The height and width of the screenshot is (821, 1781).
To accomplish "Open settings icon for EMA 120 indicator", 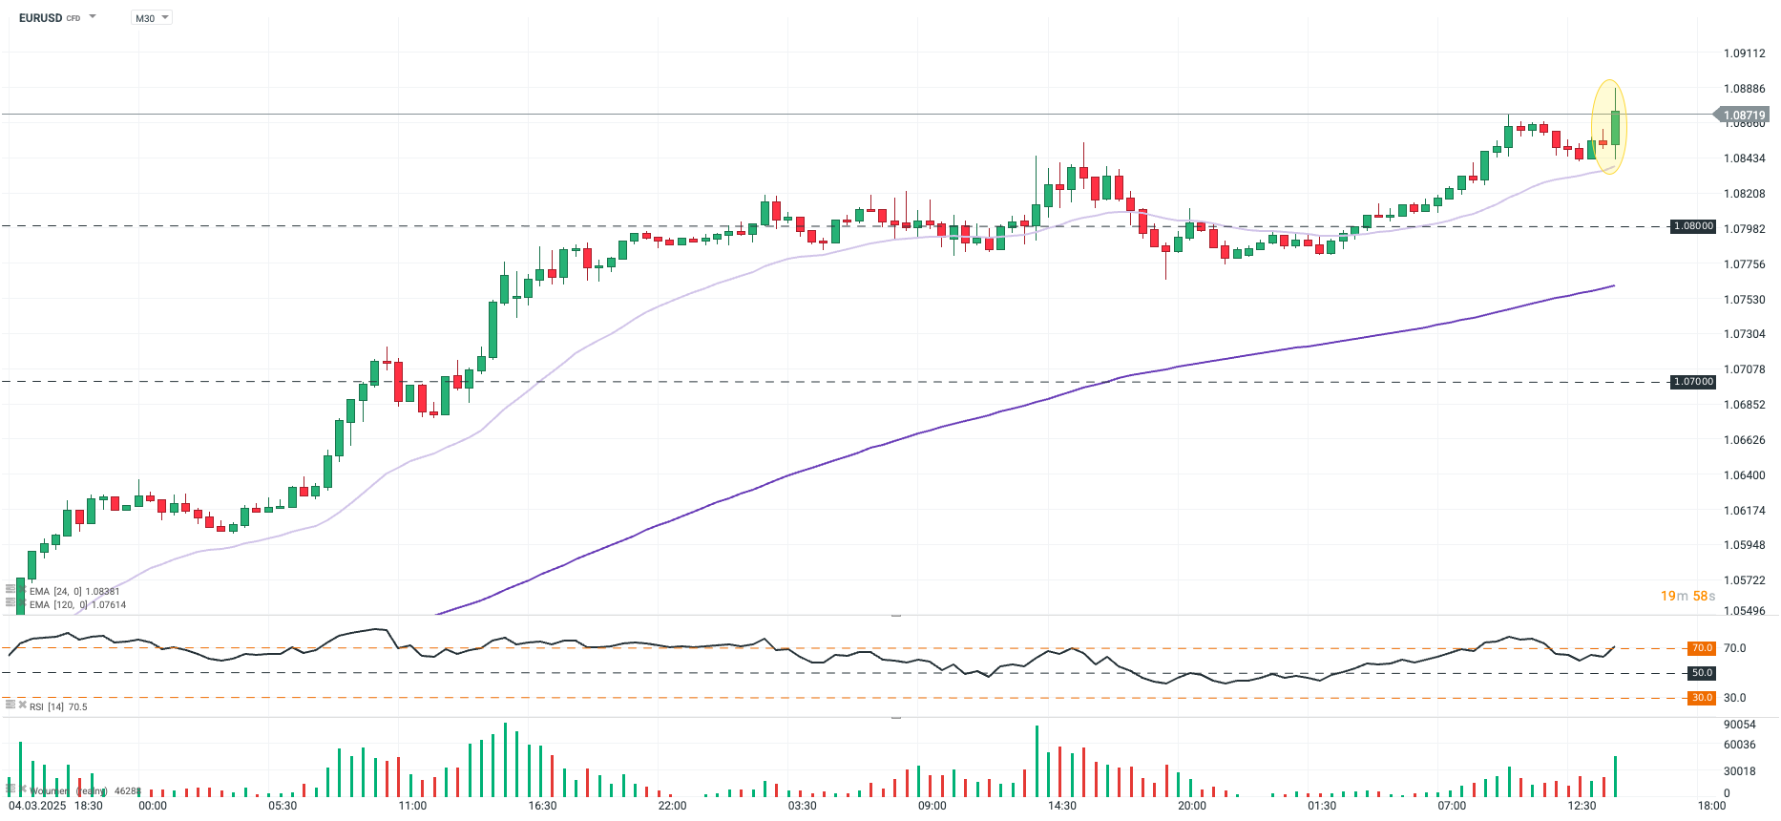I will pos(10,602).
